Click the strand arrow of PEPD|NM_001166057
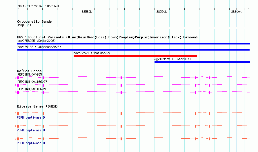This screenshot has width=258, height=152. click(x=16, y=85)
